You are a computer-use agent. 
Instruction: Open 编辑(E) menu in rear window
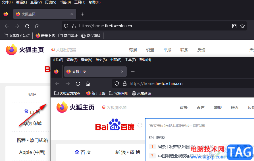21,2
